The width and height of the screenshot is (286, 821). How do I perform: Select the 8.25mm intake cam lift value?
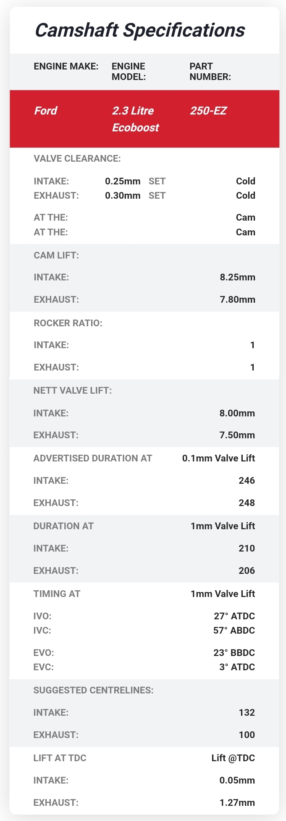pos(237,277)
